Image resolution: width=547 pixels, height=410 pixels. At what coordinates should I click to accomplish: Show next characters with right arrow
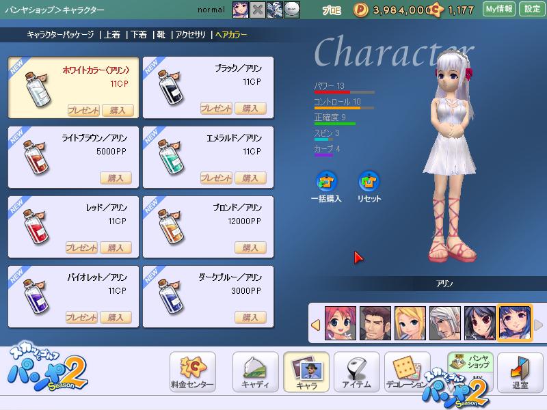[x=539, y=325]
